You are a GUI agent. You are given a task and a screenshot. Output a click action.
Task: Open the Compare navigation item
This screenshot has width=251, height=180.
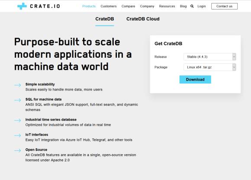[x=128, y=6]
